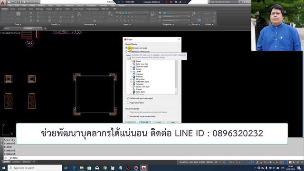Toggle polar tracking in status bar
The width and height of the screenshot is (304, 171).
tap(230, 162)
